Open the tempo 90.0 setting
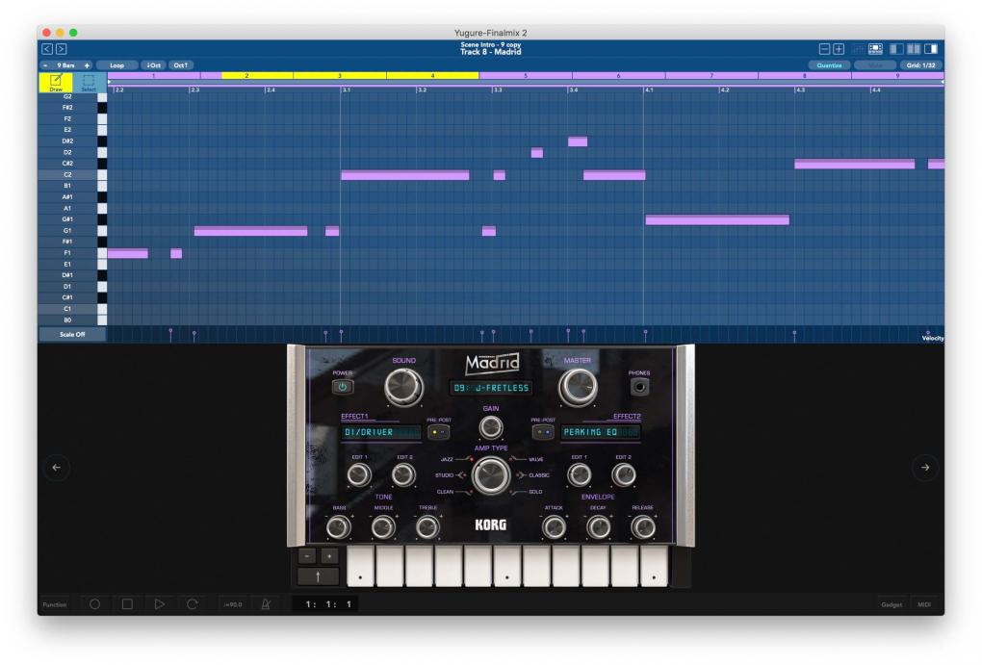Screen dimensions: 982x665 (x=233, y=604)
